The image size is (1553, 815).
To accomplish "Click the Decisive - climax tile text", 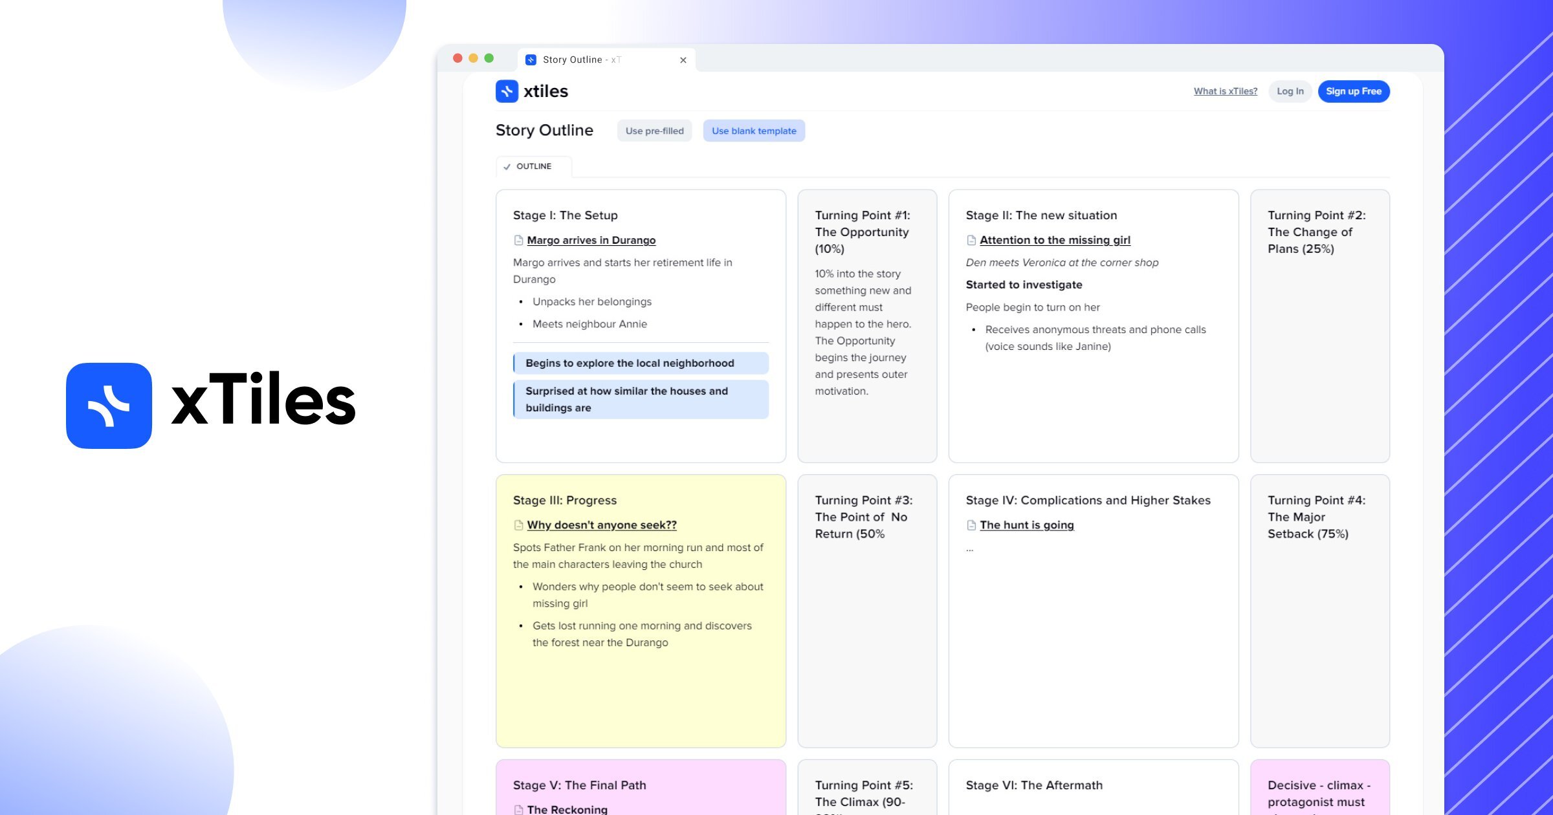I will pyautogui.click(x=1319, y=796).
